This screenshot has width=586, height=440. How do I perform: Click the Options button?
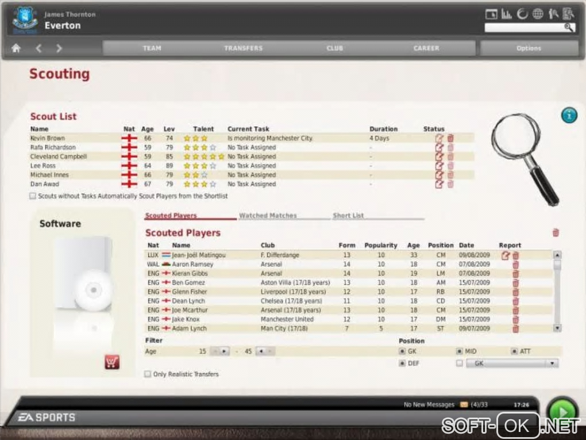(x=529, y=48)
